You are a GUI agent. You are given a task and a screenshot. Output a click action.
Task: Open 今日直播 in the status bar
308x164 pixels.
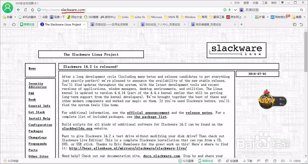click(x=186, y=161)
